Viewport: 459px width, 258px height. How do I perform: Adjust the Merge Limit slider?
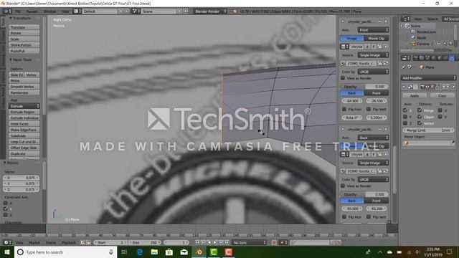pos(429,130)
